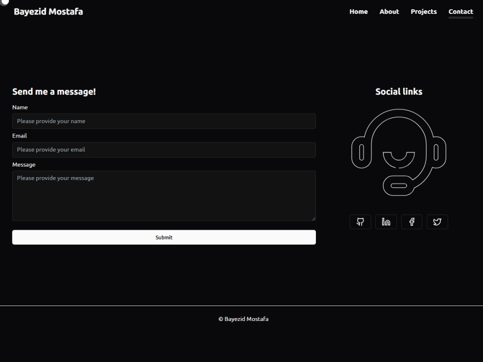483x362 pixels.
Task: Click the 'Message' field label
Action: click(24, 165)
